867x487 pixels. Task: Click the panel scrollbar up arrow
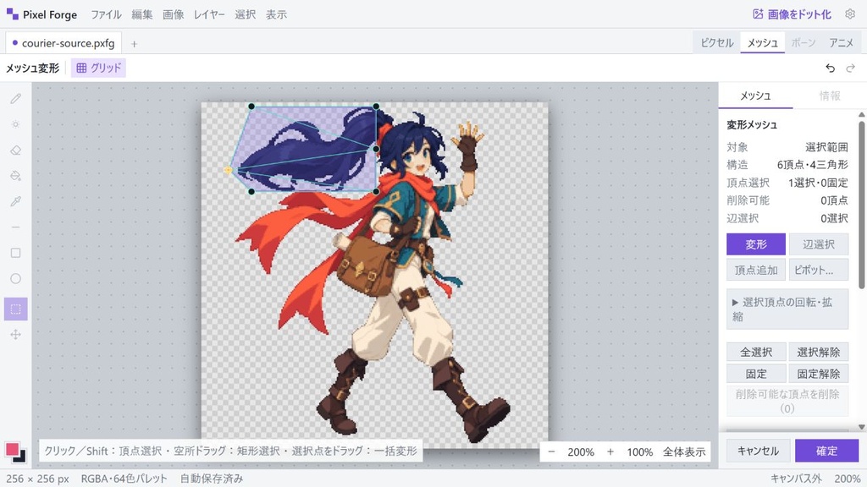(861, 114)
